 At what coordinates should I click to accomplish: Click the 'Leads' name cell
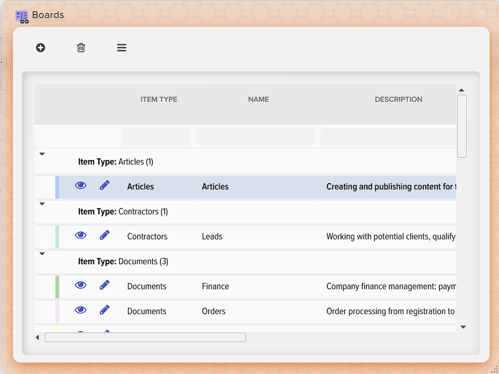point(212,237)
